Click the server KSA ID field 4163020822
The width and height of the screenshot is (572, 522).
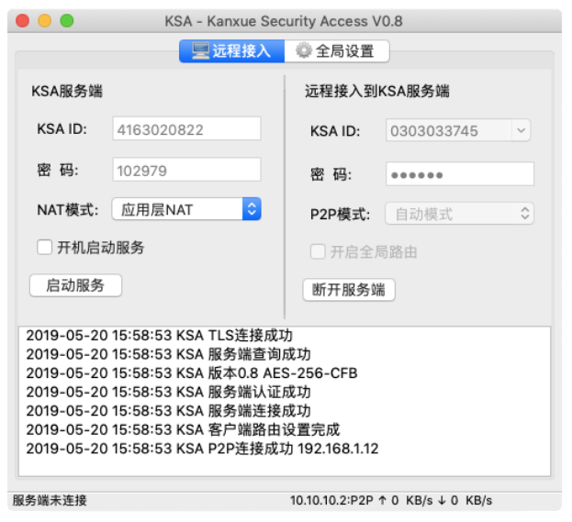coord(186,128)
